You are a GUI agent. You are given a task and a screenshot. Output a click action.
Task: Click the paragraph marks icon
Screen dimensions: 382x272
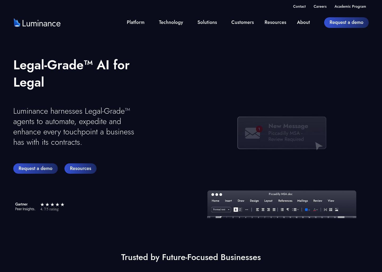point(288,210)
